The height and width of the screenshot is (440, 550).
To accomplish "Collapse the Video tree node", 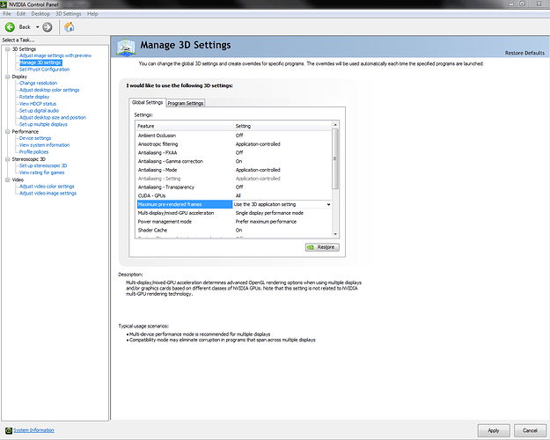I will click(7, 180).
